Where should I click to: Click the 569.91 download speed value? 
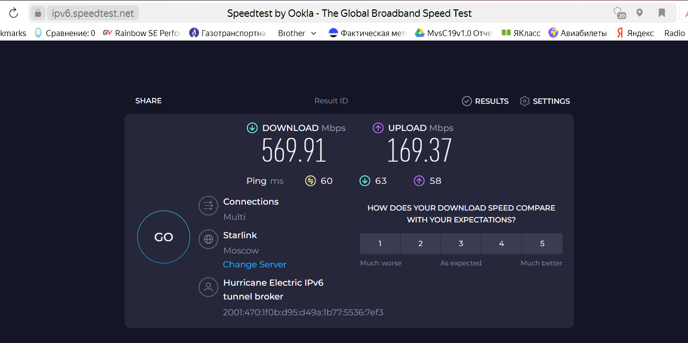tap(294, 150)
